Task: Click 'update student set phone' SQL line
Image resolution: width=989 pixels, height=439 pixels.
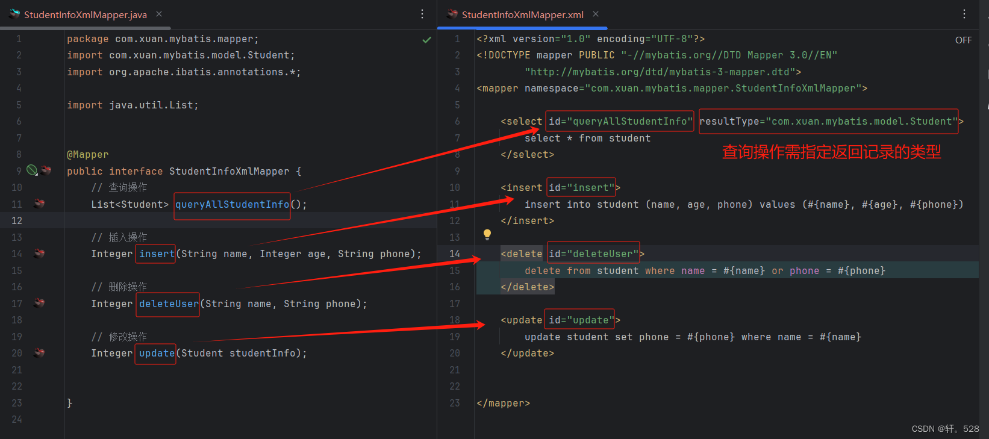Action: pos(693,337)
